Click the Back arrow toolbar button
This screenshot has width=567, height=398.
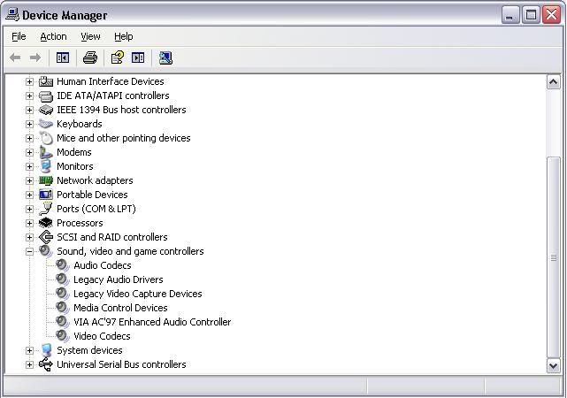[15, 57]
